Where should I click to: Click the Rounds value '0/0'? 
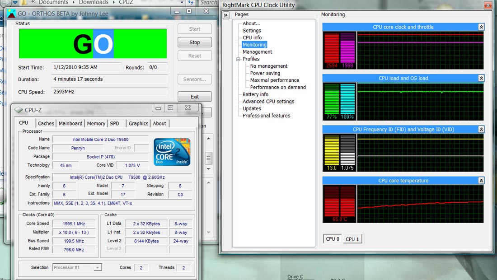coord(157,67)
